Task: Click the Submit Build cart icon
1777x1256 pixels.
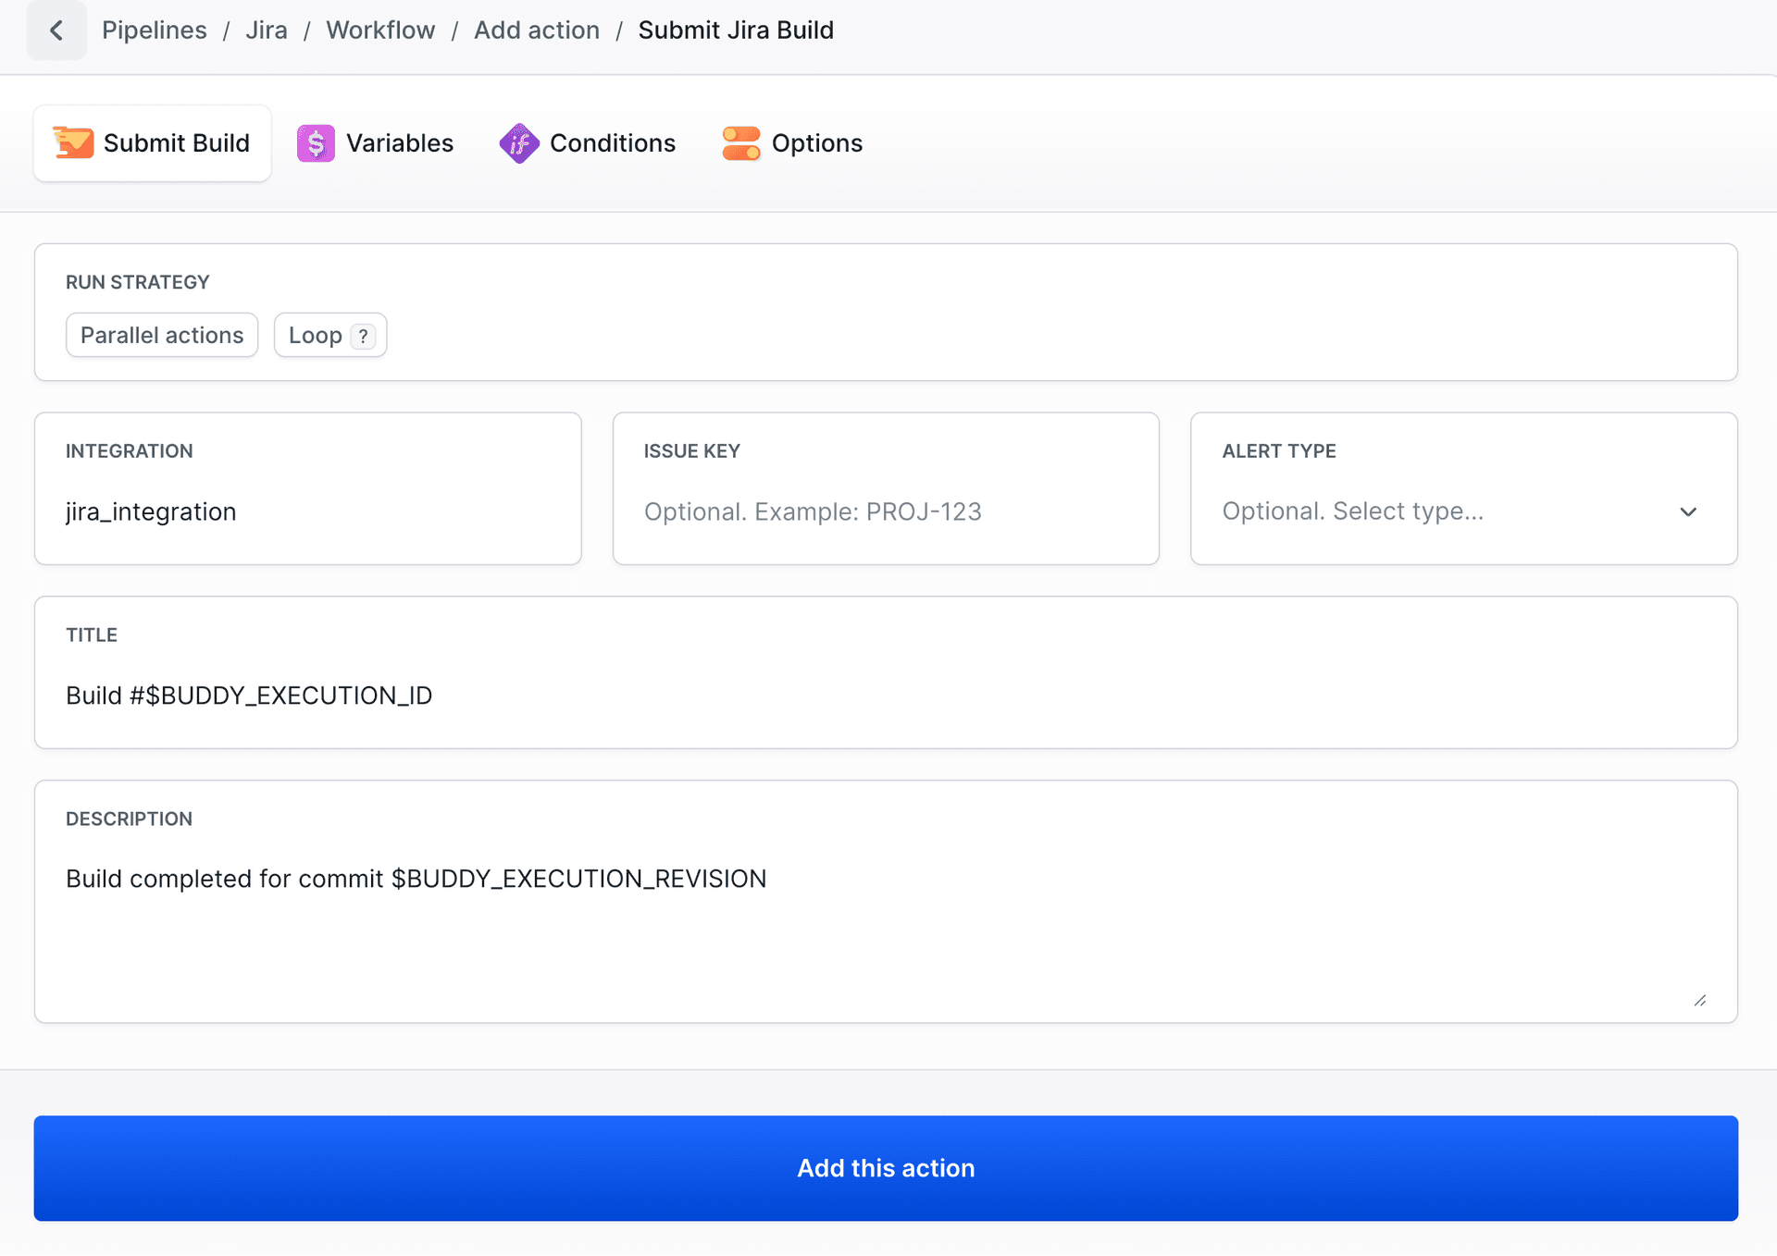Action: tap(73, 142)
